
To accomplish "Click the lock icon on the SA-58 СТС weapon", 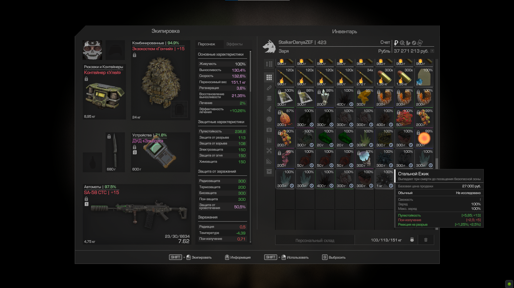I will 86,199.
